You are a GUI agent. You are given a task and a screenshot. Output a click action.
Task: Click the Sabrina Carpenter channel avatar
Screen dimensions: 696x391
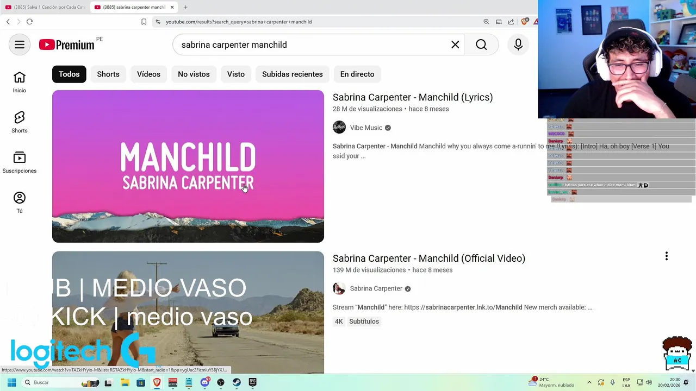[339, 288]
